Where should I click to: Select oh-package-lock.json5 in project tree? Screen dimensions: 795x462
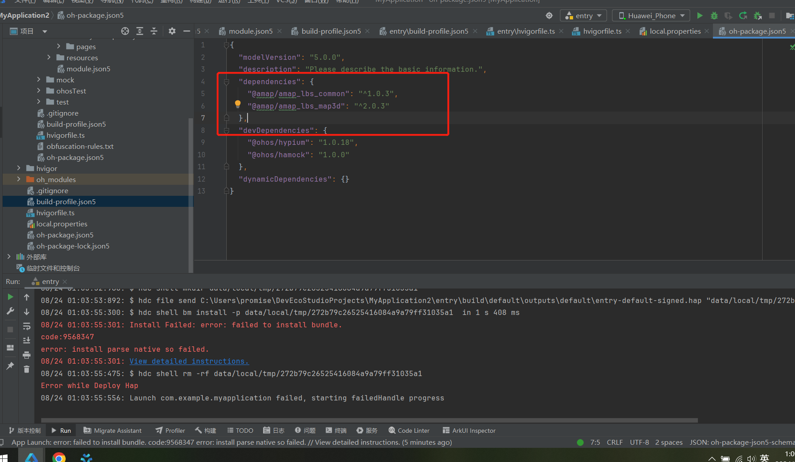[x=73, y=246]
